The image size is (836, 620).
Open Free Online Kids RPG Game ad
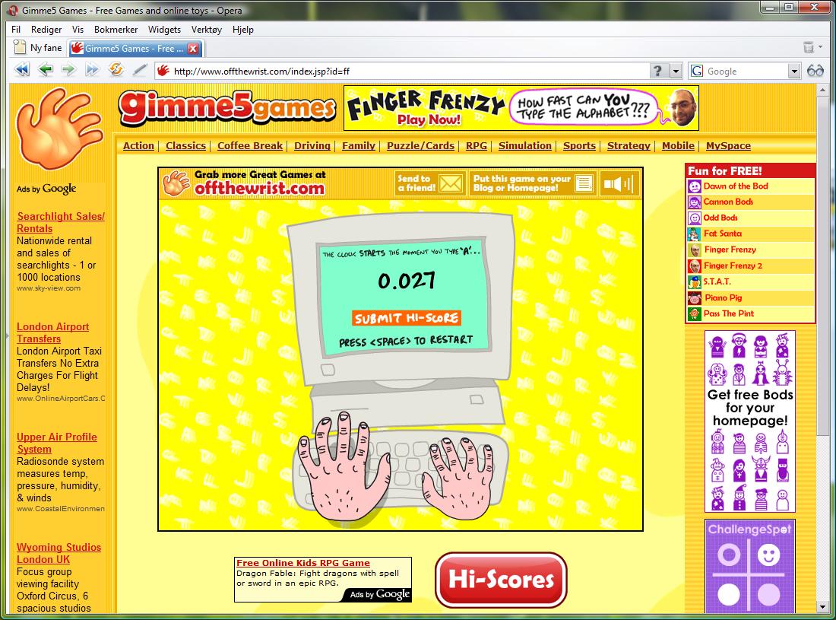302,563
